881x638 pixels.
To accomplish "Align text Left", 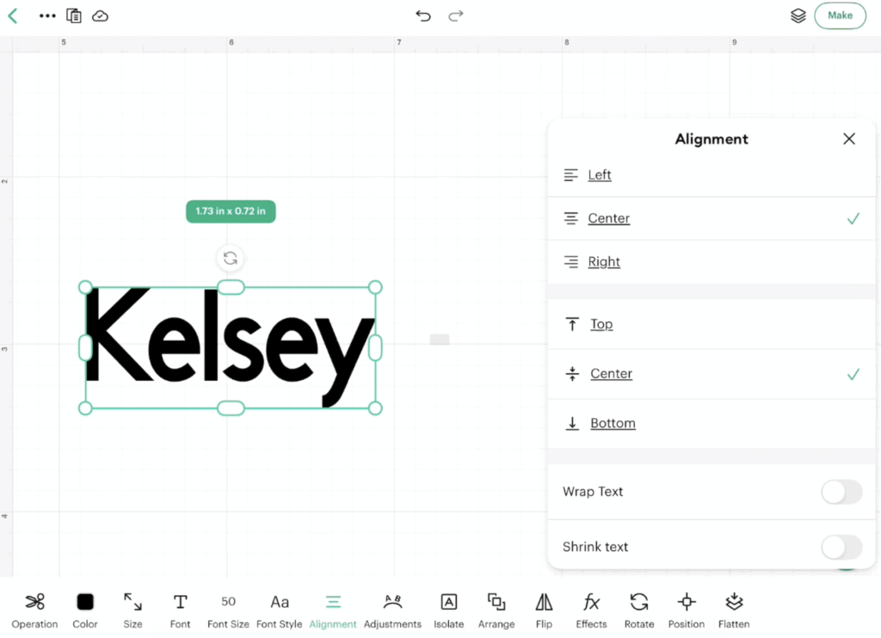I will tap(712, 175).
